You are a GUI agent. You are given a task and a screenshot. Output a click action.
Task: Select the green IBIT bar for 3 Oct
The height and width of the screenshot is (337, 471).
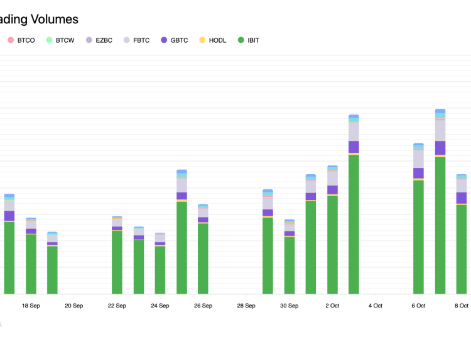[354, 224]
